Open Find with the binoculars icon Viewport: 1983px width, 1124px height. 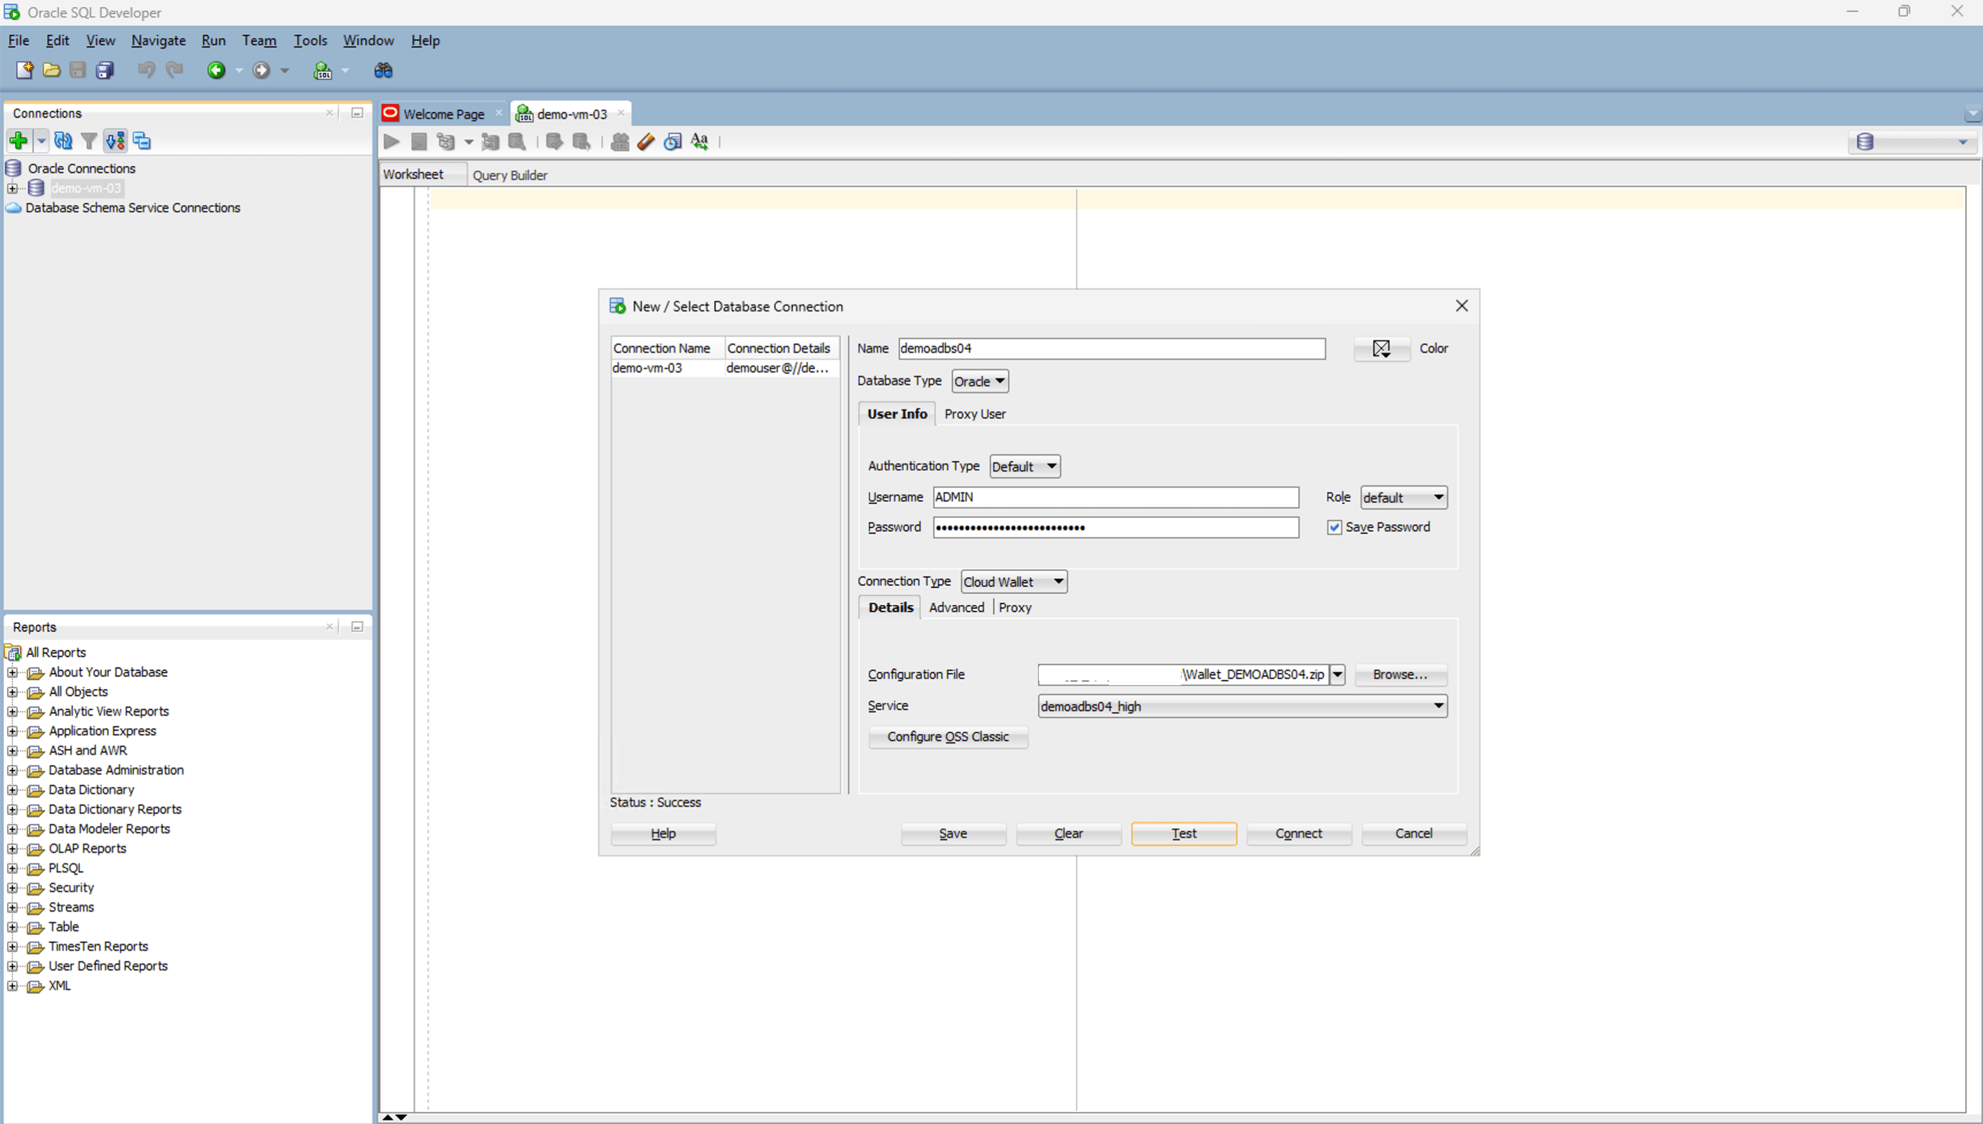(383, 70)
